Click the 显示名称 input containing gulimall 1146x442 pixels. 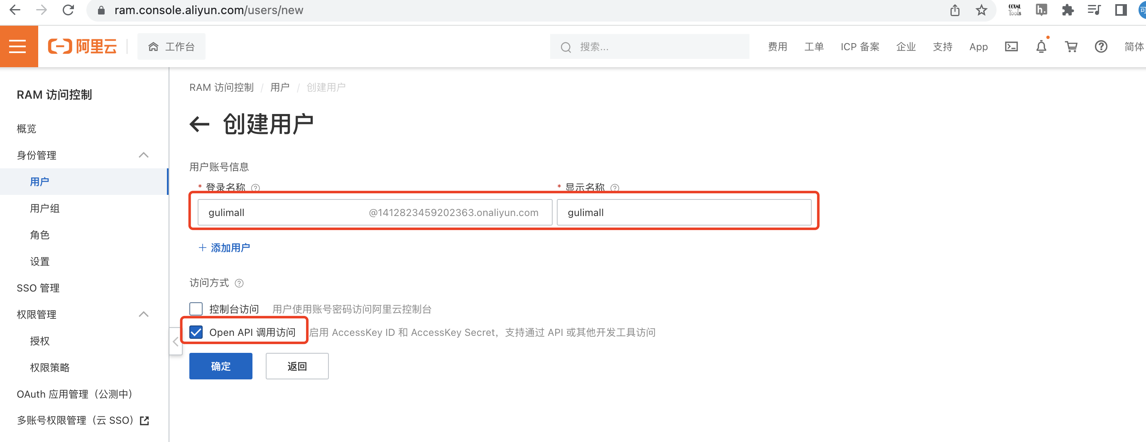point(684,212)
